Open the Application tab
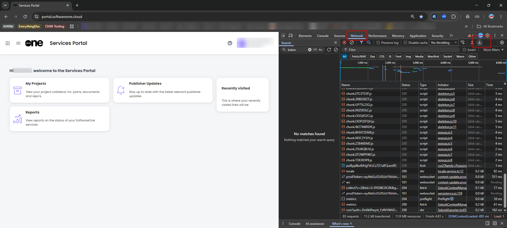507x228 pixels. tap(418, 36)
